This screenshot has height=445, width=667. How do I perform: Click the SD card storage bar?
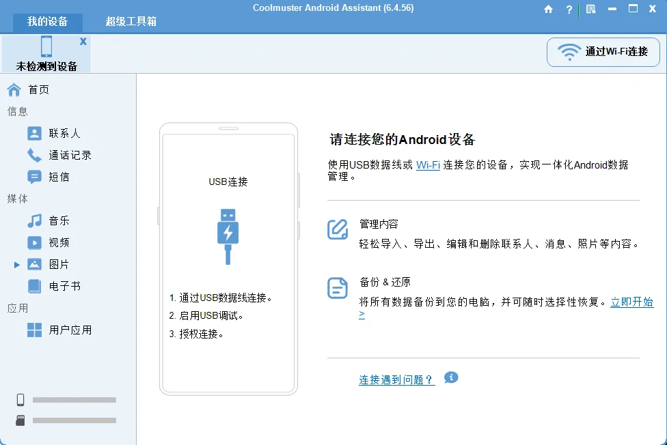74,420
